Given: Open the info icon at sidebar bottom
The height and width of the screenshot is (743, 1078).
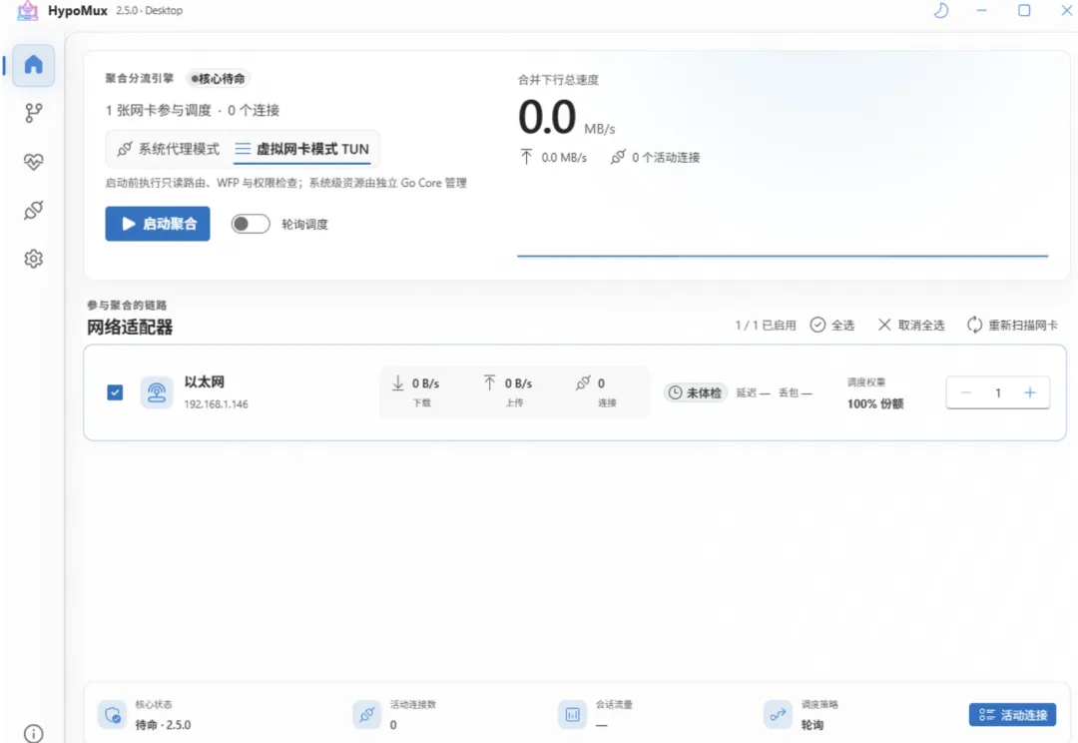Looking at the screenshot, I should (33, 733).
